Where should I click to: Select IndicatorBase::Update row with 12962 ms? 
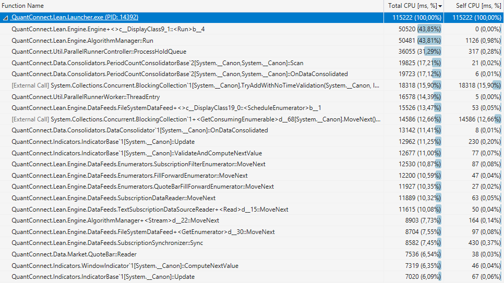point(252,142)
